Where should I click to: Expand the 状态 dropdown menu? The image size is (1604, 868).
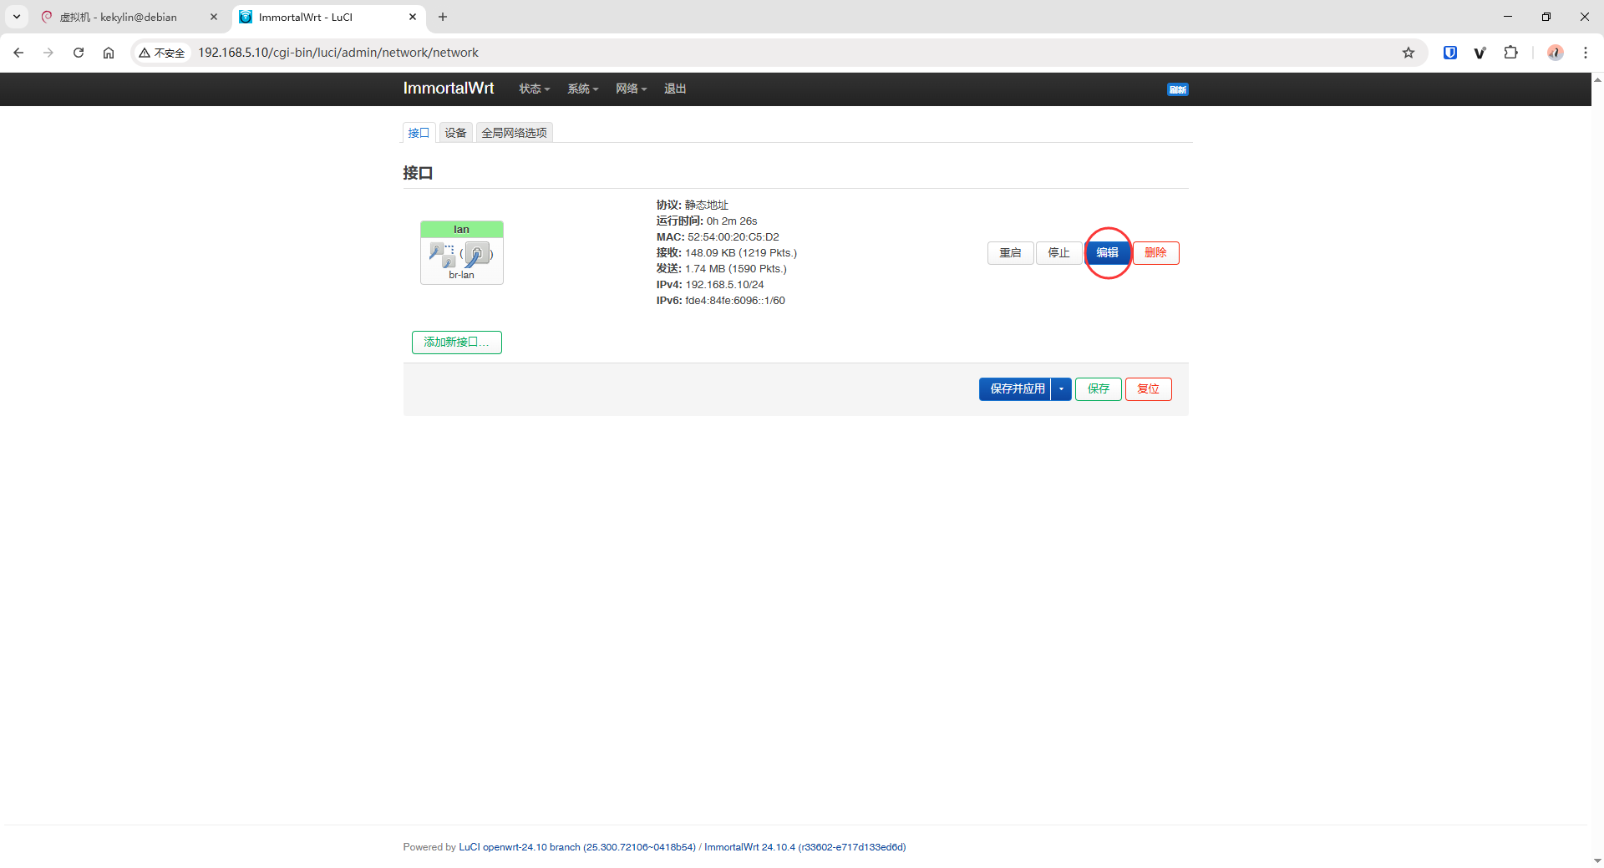pos(534,89)
